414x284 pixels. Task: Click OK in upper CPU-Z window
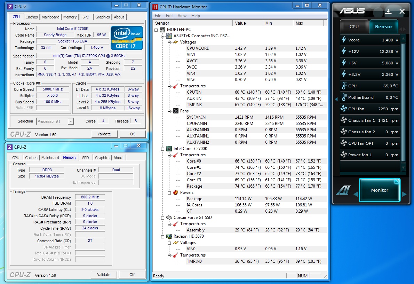point(132,134)
